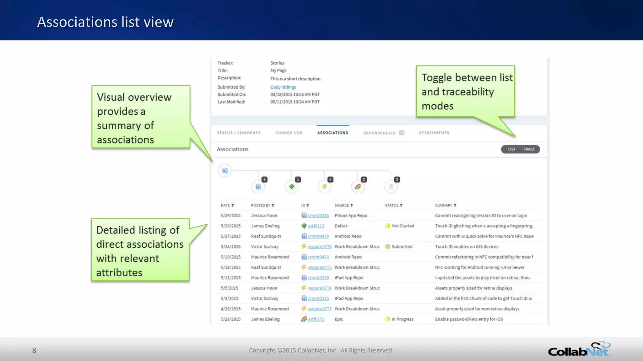Open the Cody Iddings submitter link
The image size is (643, 361).
pos(283,87)
